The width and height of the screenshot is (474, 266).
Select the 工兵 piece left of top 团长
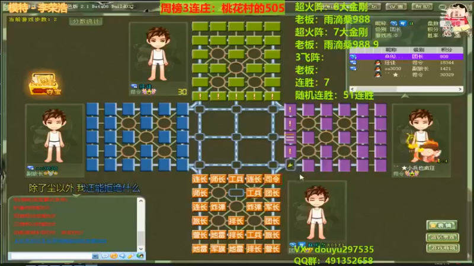[254, 193]
